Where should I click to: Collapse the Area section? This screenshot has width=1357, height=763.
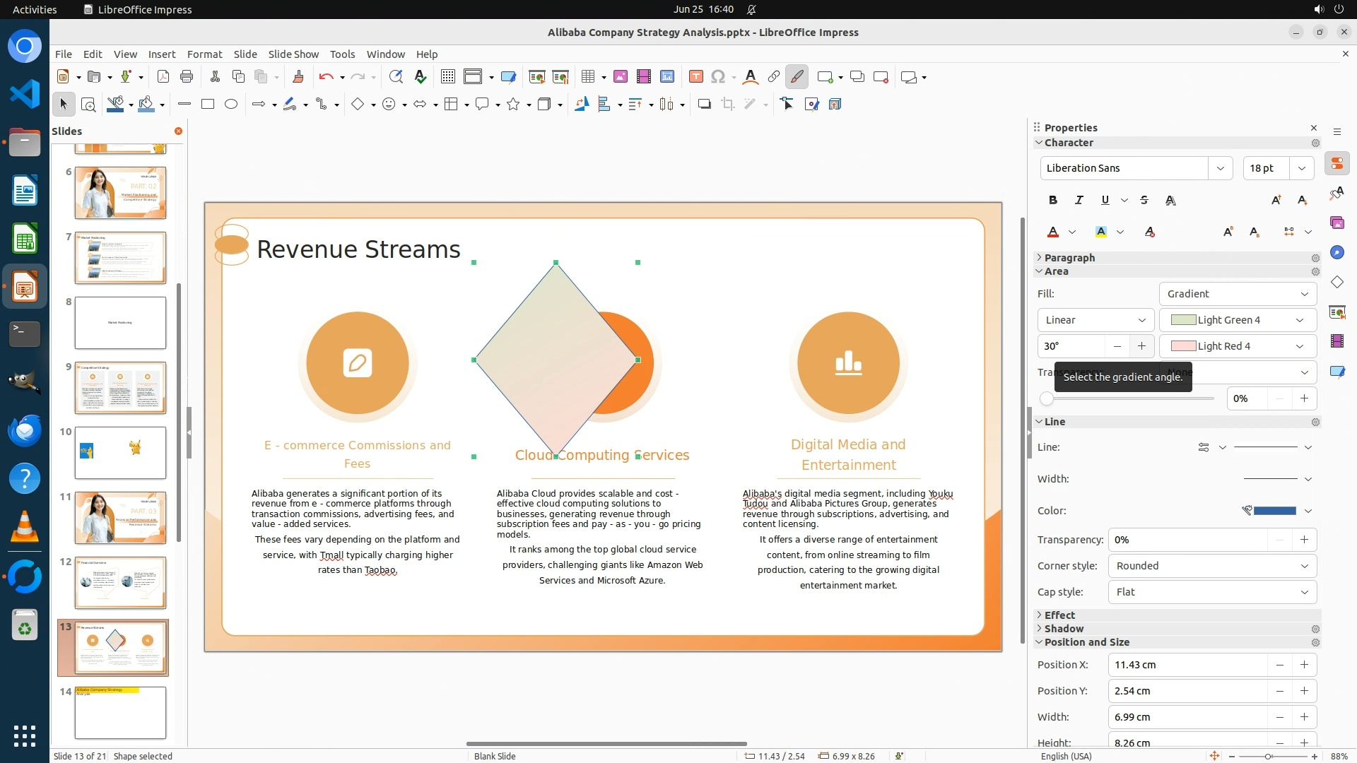(1040, 271)
